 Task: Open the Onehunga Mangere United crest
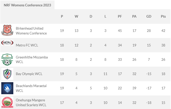click(x=7, y=102)
